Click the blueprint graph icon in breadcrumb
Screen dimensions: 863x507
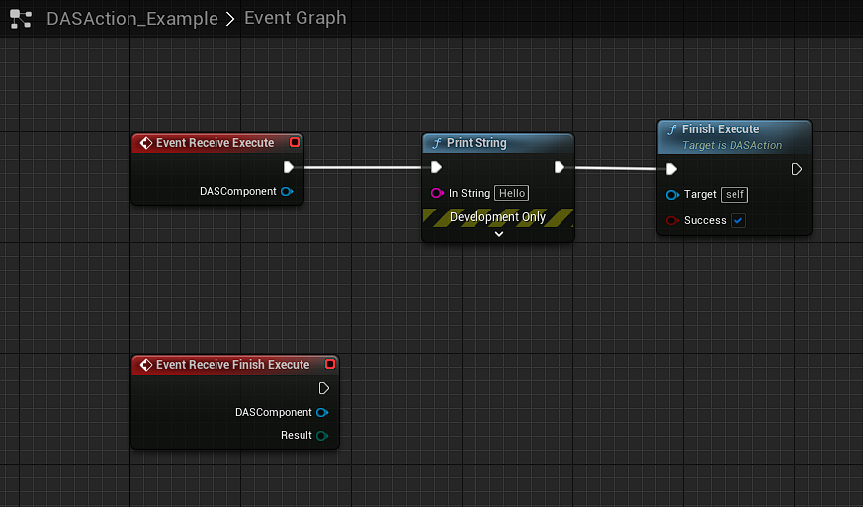[x=19, y=19]
